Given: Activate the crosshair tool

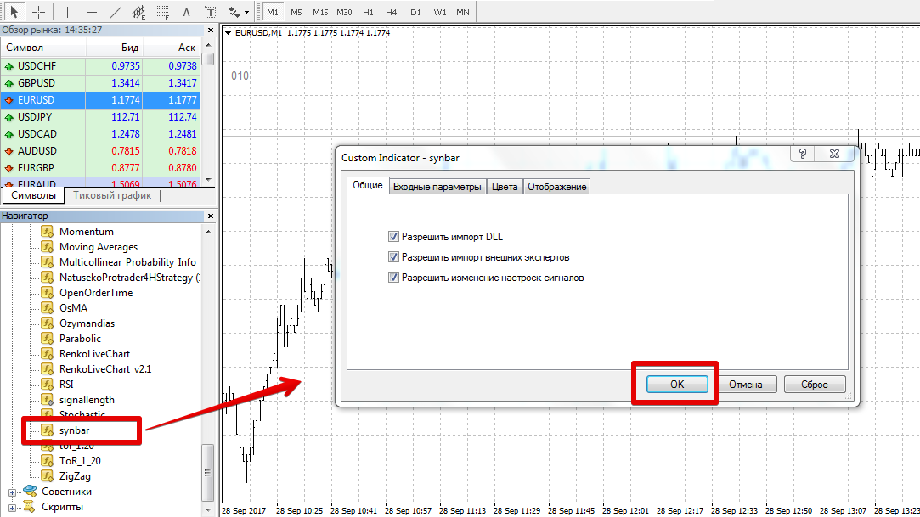Looking at the screenshot, I should [39, 12].
